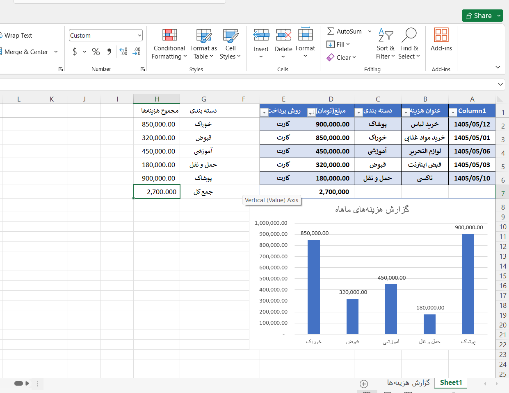
Task: Open Share button dropdown arrow
Action: [x=499, y=16]
